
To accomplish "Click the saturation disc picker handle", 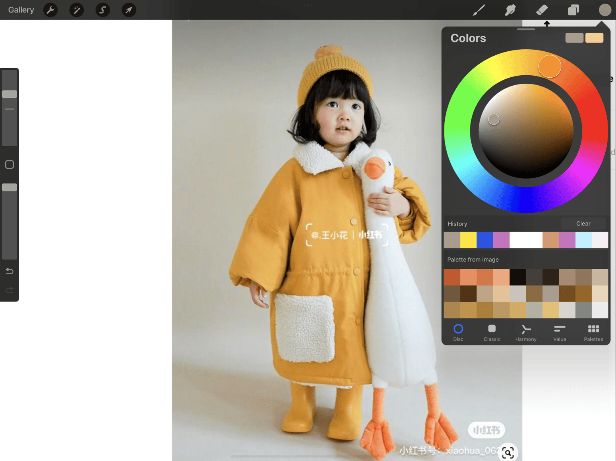I will [x=494, y=119].
